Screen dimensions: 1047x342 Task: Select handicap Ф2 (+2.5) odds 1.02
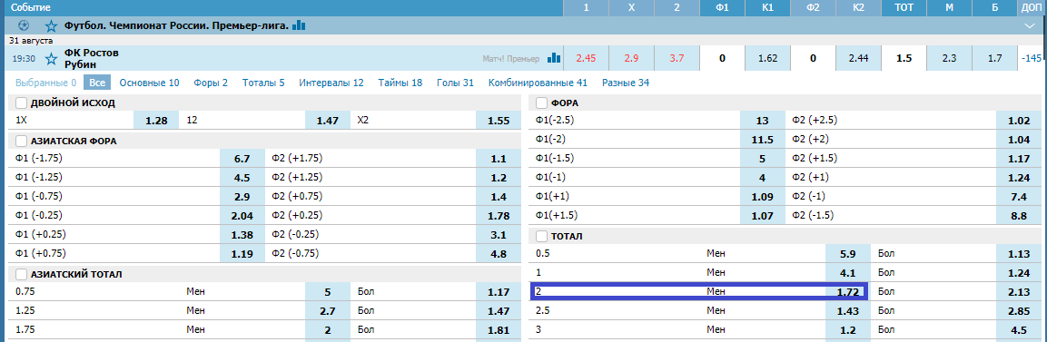click(1018, 121)
